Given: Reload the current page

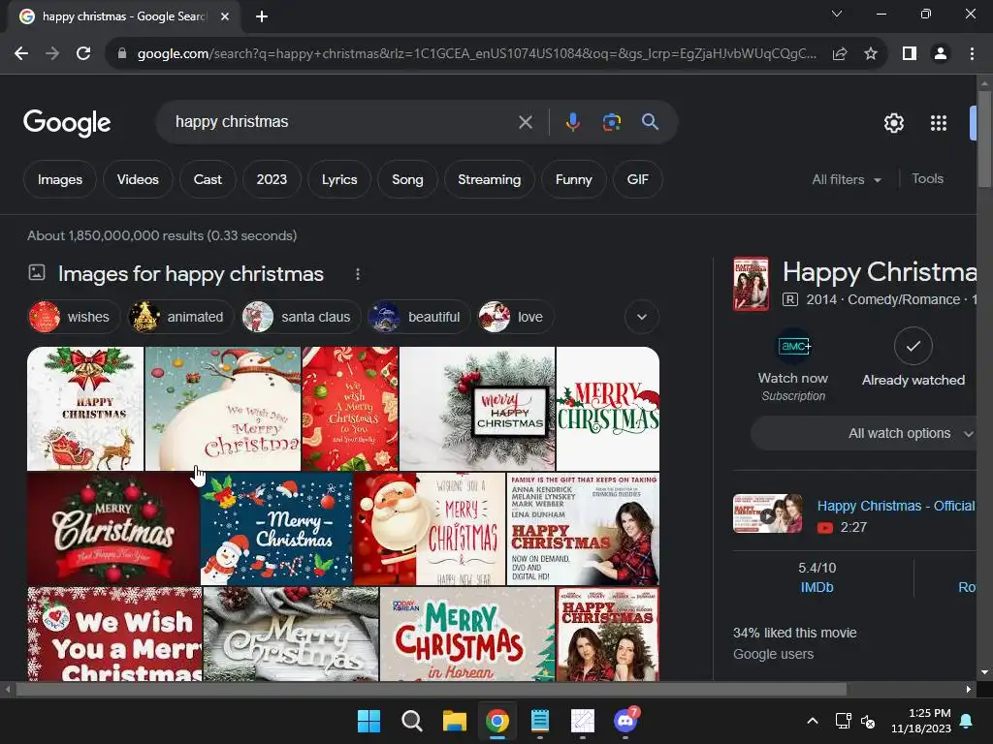Looking at the screenshot, I should (83, 54).
